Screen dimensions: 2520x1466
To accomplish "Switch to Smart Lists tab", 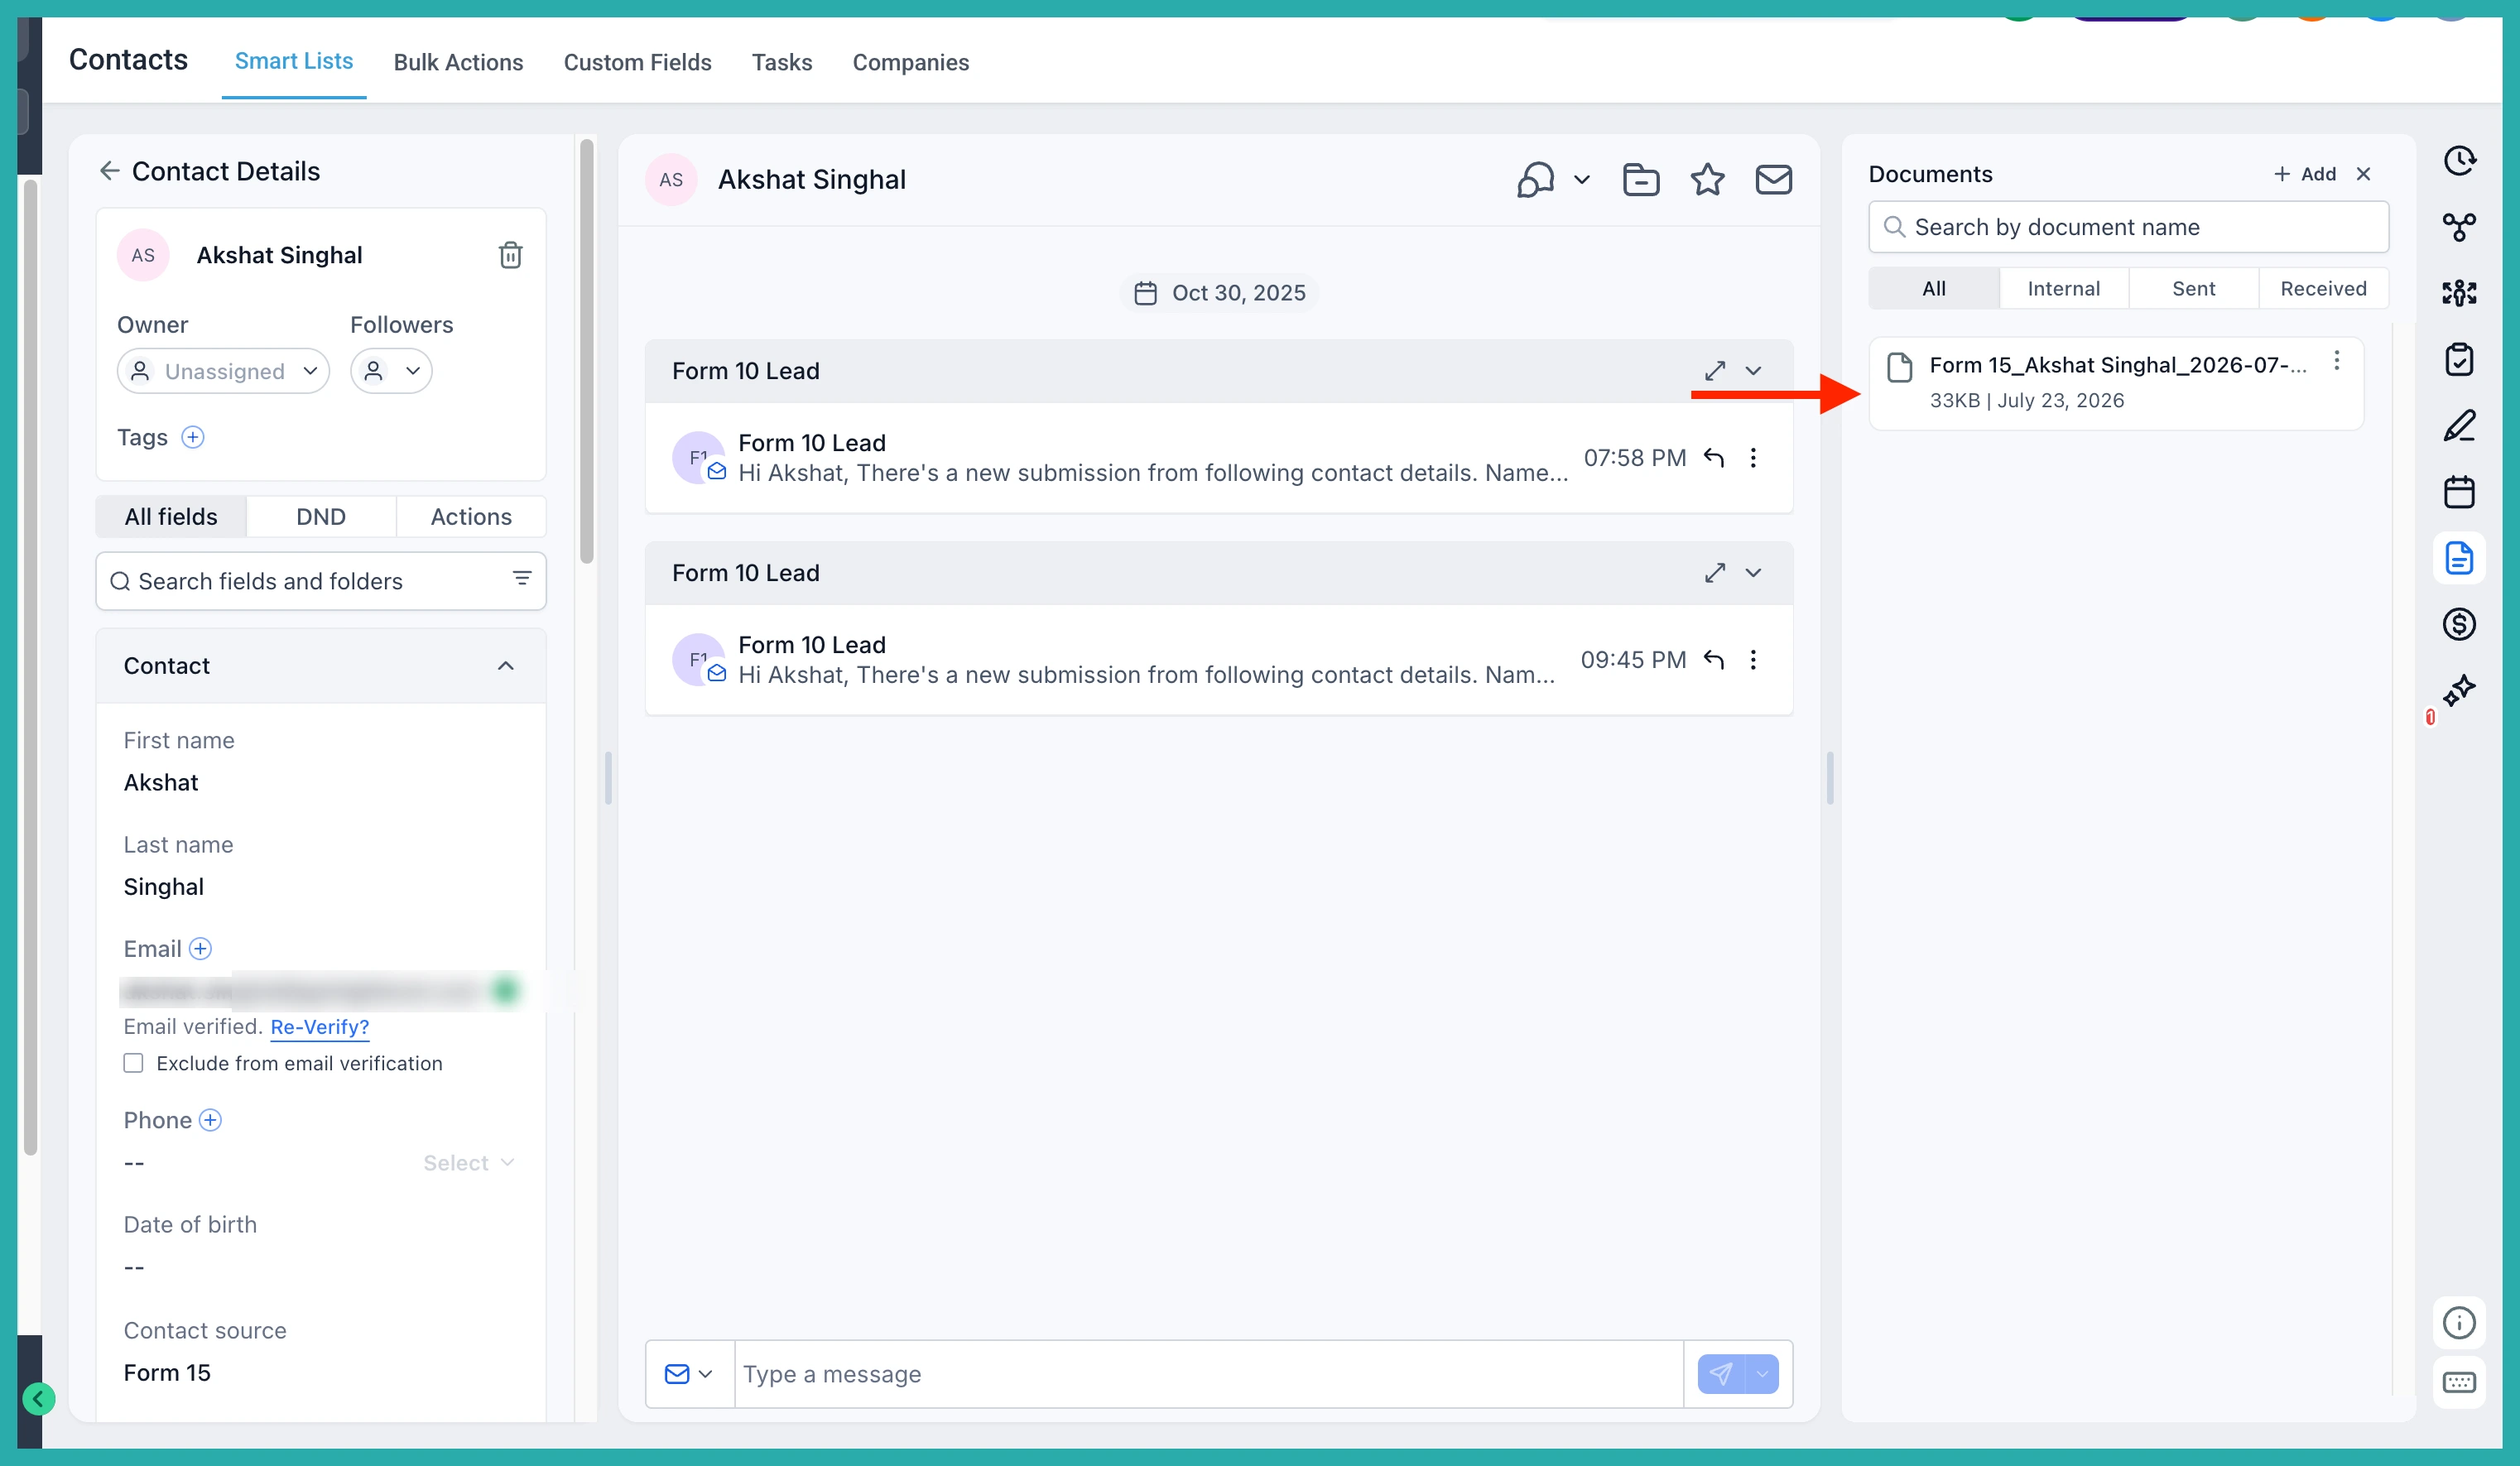I will point(294,61).
